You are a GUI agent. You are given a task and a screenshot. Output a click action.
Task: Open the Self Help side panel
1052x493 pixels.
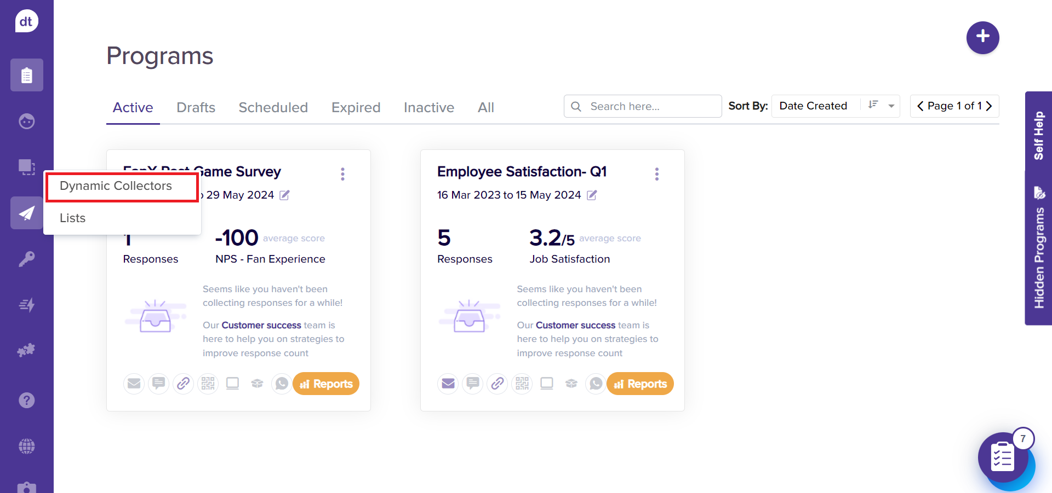pyautogui.click(x=1038, y=135)
